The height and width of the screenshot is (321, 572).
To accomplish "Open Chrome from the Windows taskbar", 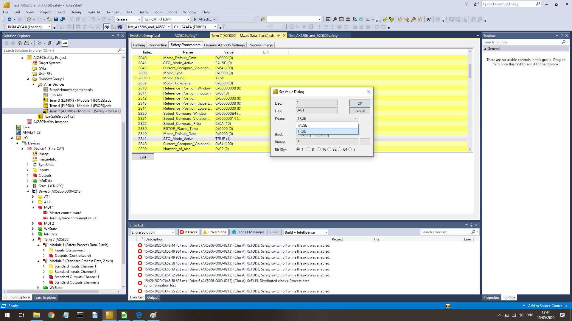I will [x=51, y=315].
